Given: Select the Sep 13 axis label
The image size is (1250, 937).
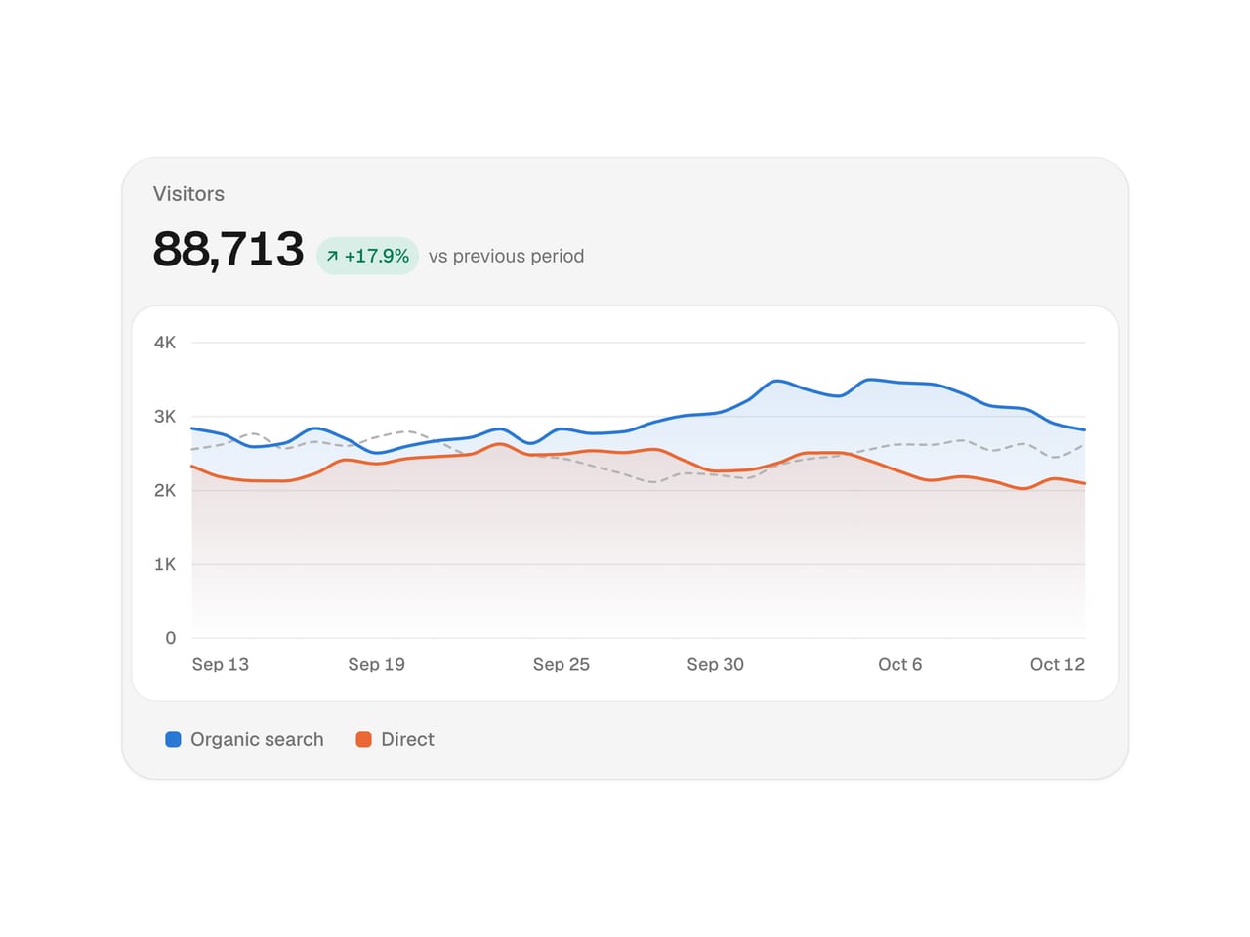Looking at the screenshot, I should [x=221, y=664].
